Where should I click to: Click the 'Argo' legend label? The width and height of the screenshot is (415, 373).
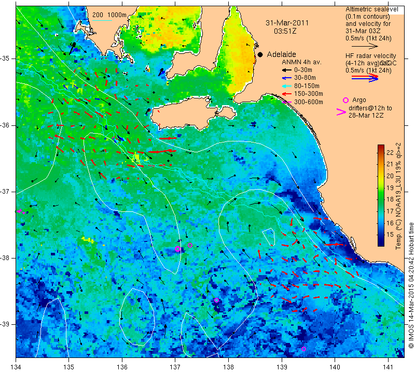(x=359, y=100)
